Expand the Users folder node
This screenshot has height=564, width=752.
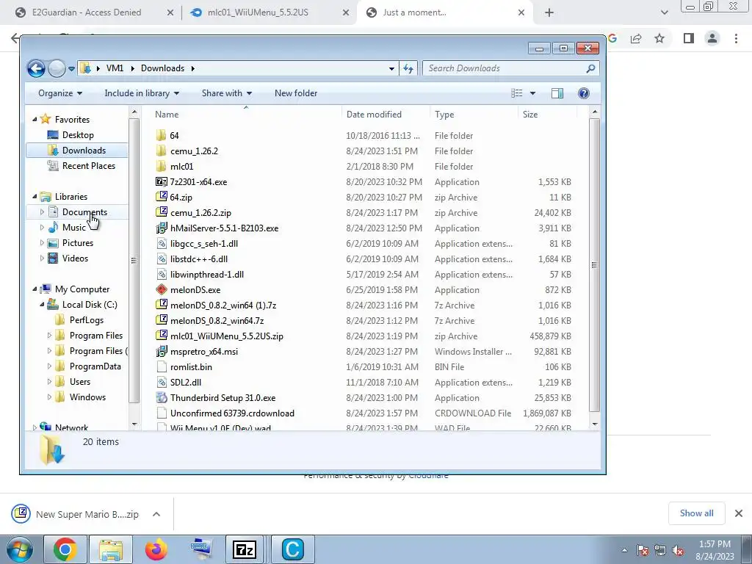point(49,382)
